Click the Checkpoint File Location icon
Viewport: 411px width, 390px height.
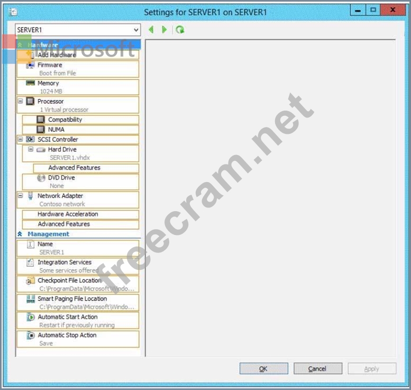point(30,280)
